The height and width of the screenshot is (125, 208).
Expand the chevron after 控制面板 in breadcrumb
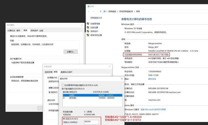tap(118, 12)
